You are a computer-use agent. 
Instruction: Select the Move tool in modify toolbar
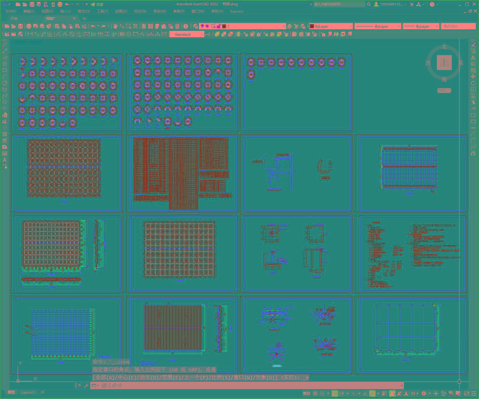473,77
